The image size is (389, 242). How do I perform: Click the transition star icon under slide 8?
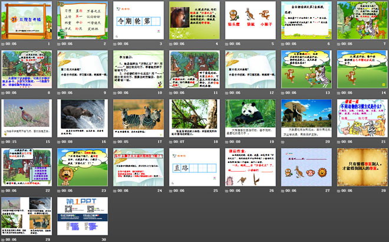point(3,93)
